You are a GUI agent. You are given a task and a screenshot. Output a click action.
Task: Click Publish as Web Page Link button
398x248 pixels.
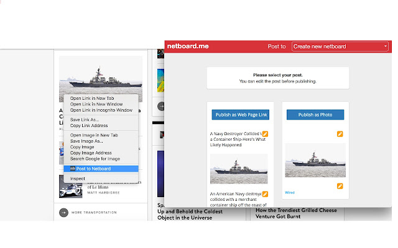(x=241, y=115)
